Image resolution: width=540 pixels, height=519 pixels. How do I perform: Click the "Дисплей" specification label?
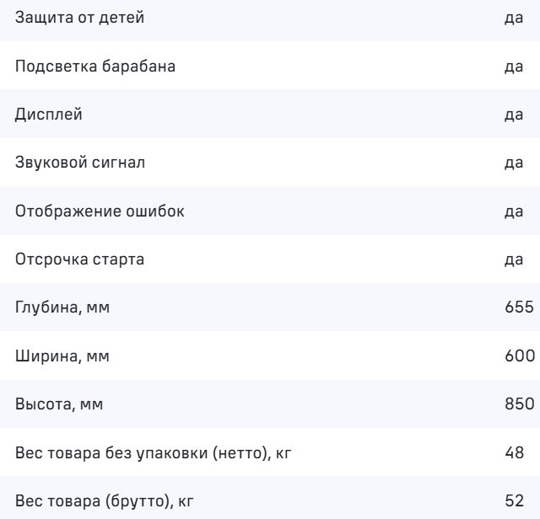(x=49, y=115)
